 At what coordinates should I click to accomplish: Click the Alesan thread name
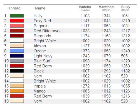point(40,46)
